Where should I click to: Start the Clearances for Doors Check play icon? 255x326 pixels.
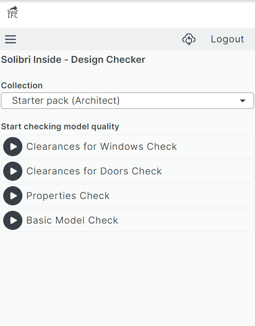[13, 171]
